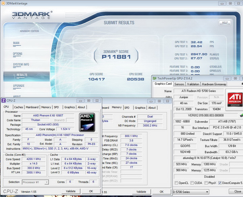Switch to the Validation tab in GPU-Z
Viewport: 243px width, 197px height.
coord(193,84)
